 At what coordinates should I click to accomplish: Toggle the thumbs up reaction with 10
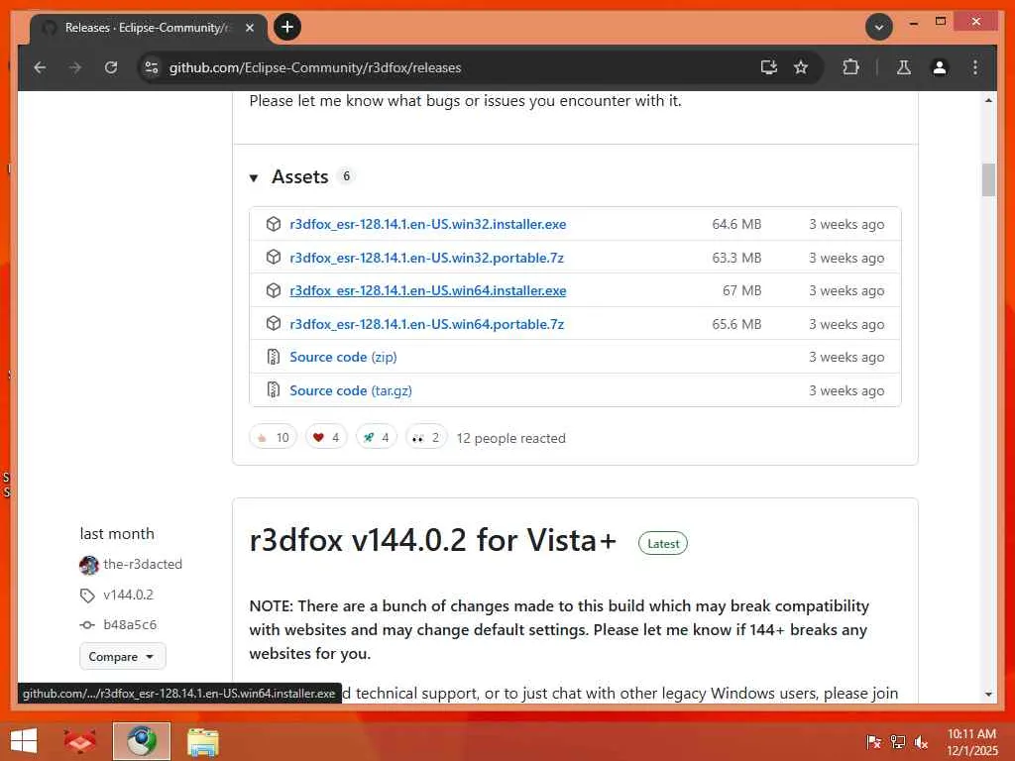274,437
